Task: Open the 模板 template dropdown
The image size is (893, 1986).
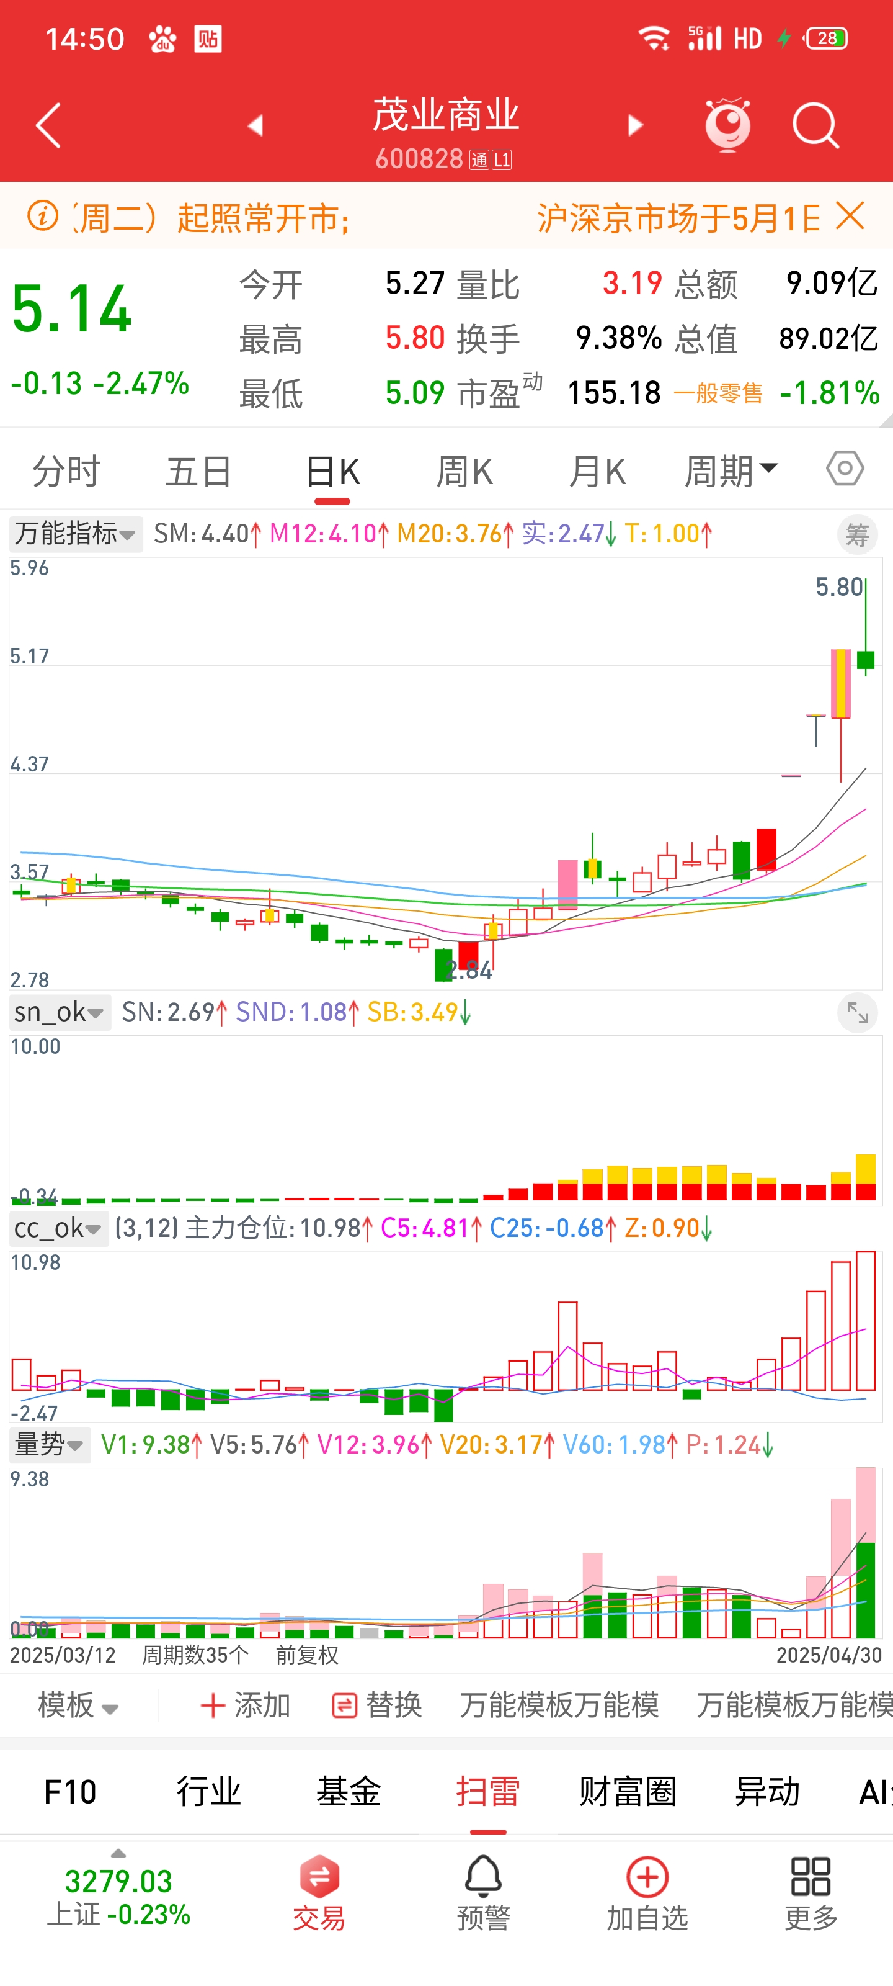Action: [x=78, y=1705]
